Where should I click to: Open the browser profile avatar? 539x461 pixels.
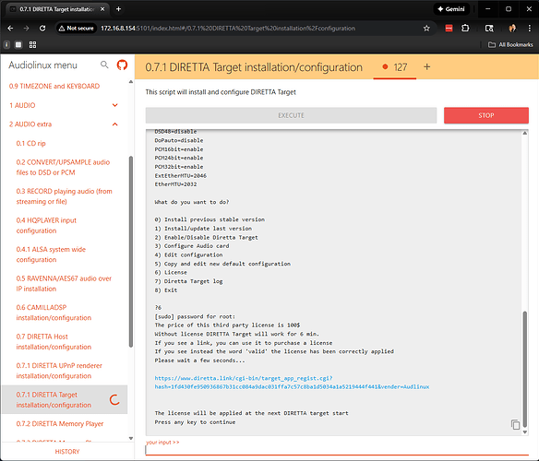pyautogui.click(x=512, y=29)
